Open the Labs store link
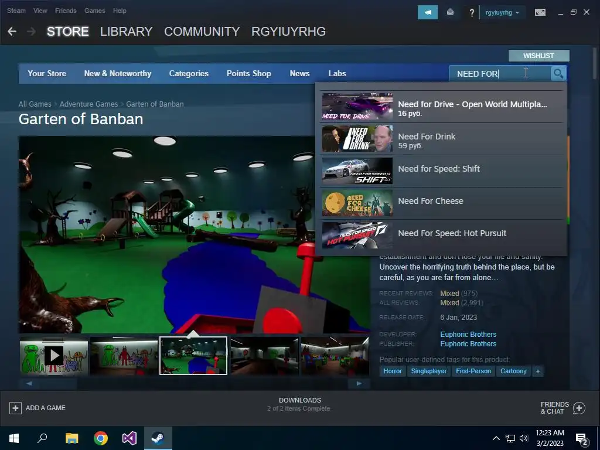 (x=337, y=73)
